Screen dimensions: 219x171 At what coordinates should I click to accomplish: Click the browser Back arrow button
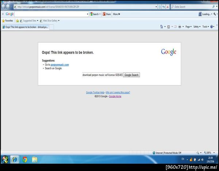(3, 7)
